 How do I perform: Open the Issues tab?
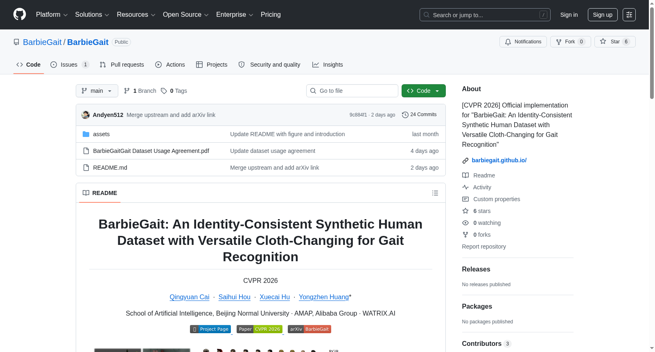(70, 65)
